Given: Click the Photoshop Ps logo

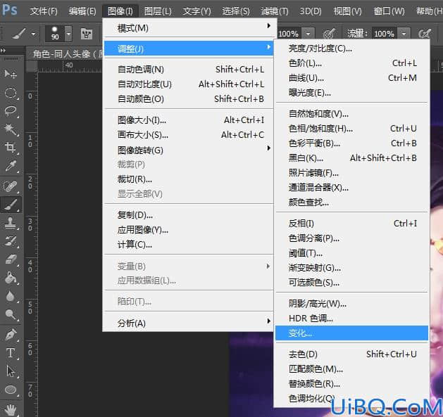Looking at the screenshot, I should (x=9, y=10).
